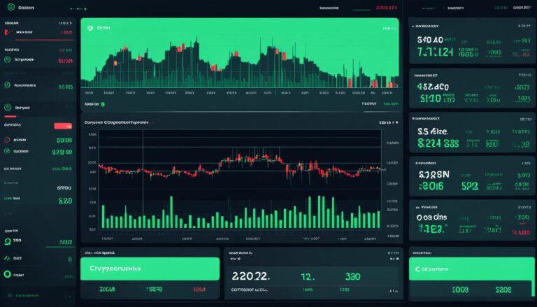The width and height of the screenshot is (537, 307).
Task: Click the green ring icon next to 872.00
Action: (7, 151)
